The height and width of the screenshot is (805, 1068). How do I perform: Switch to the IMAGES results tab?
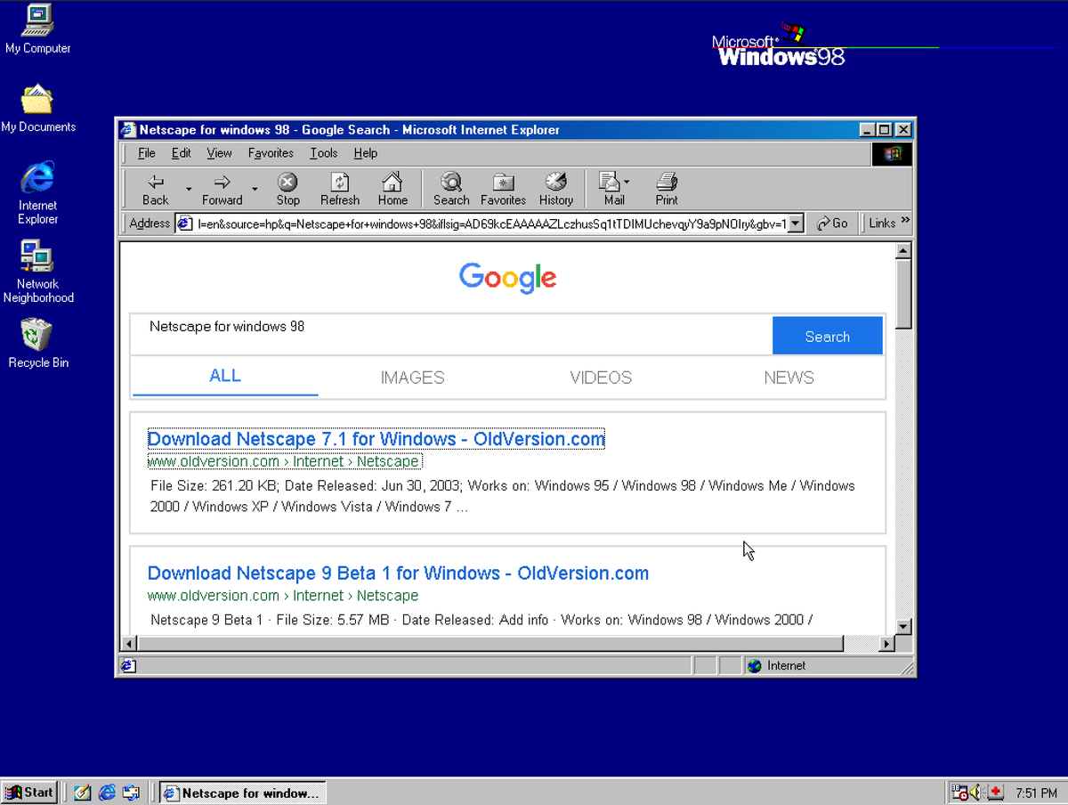pyautogui.click(x=412, y=378)
